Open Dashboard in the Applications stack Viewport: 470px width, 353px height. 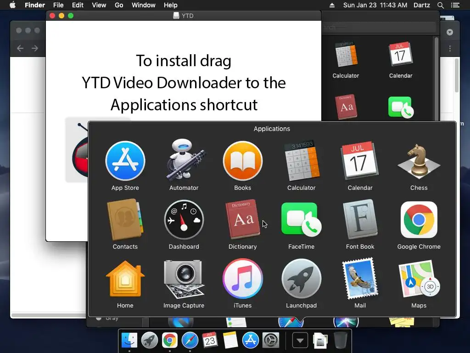(x=184, y=220)
